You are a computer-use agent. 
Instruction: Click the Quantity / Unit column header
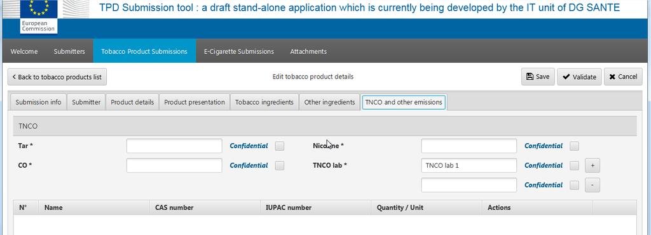(x=427, y=208)
